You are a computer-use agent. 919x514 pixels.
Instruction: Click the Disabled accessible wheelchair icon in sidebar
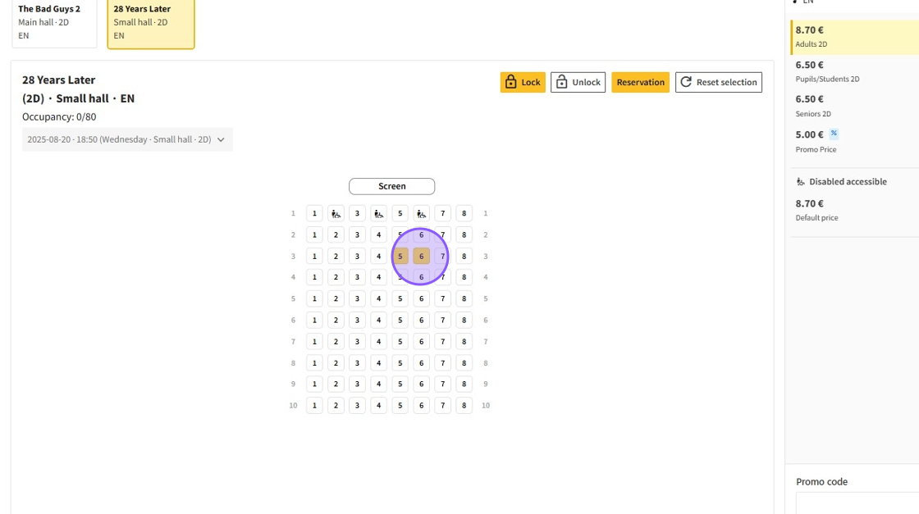tap(801, 182)
